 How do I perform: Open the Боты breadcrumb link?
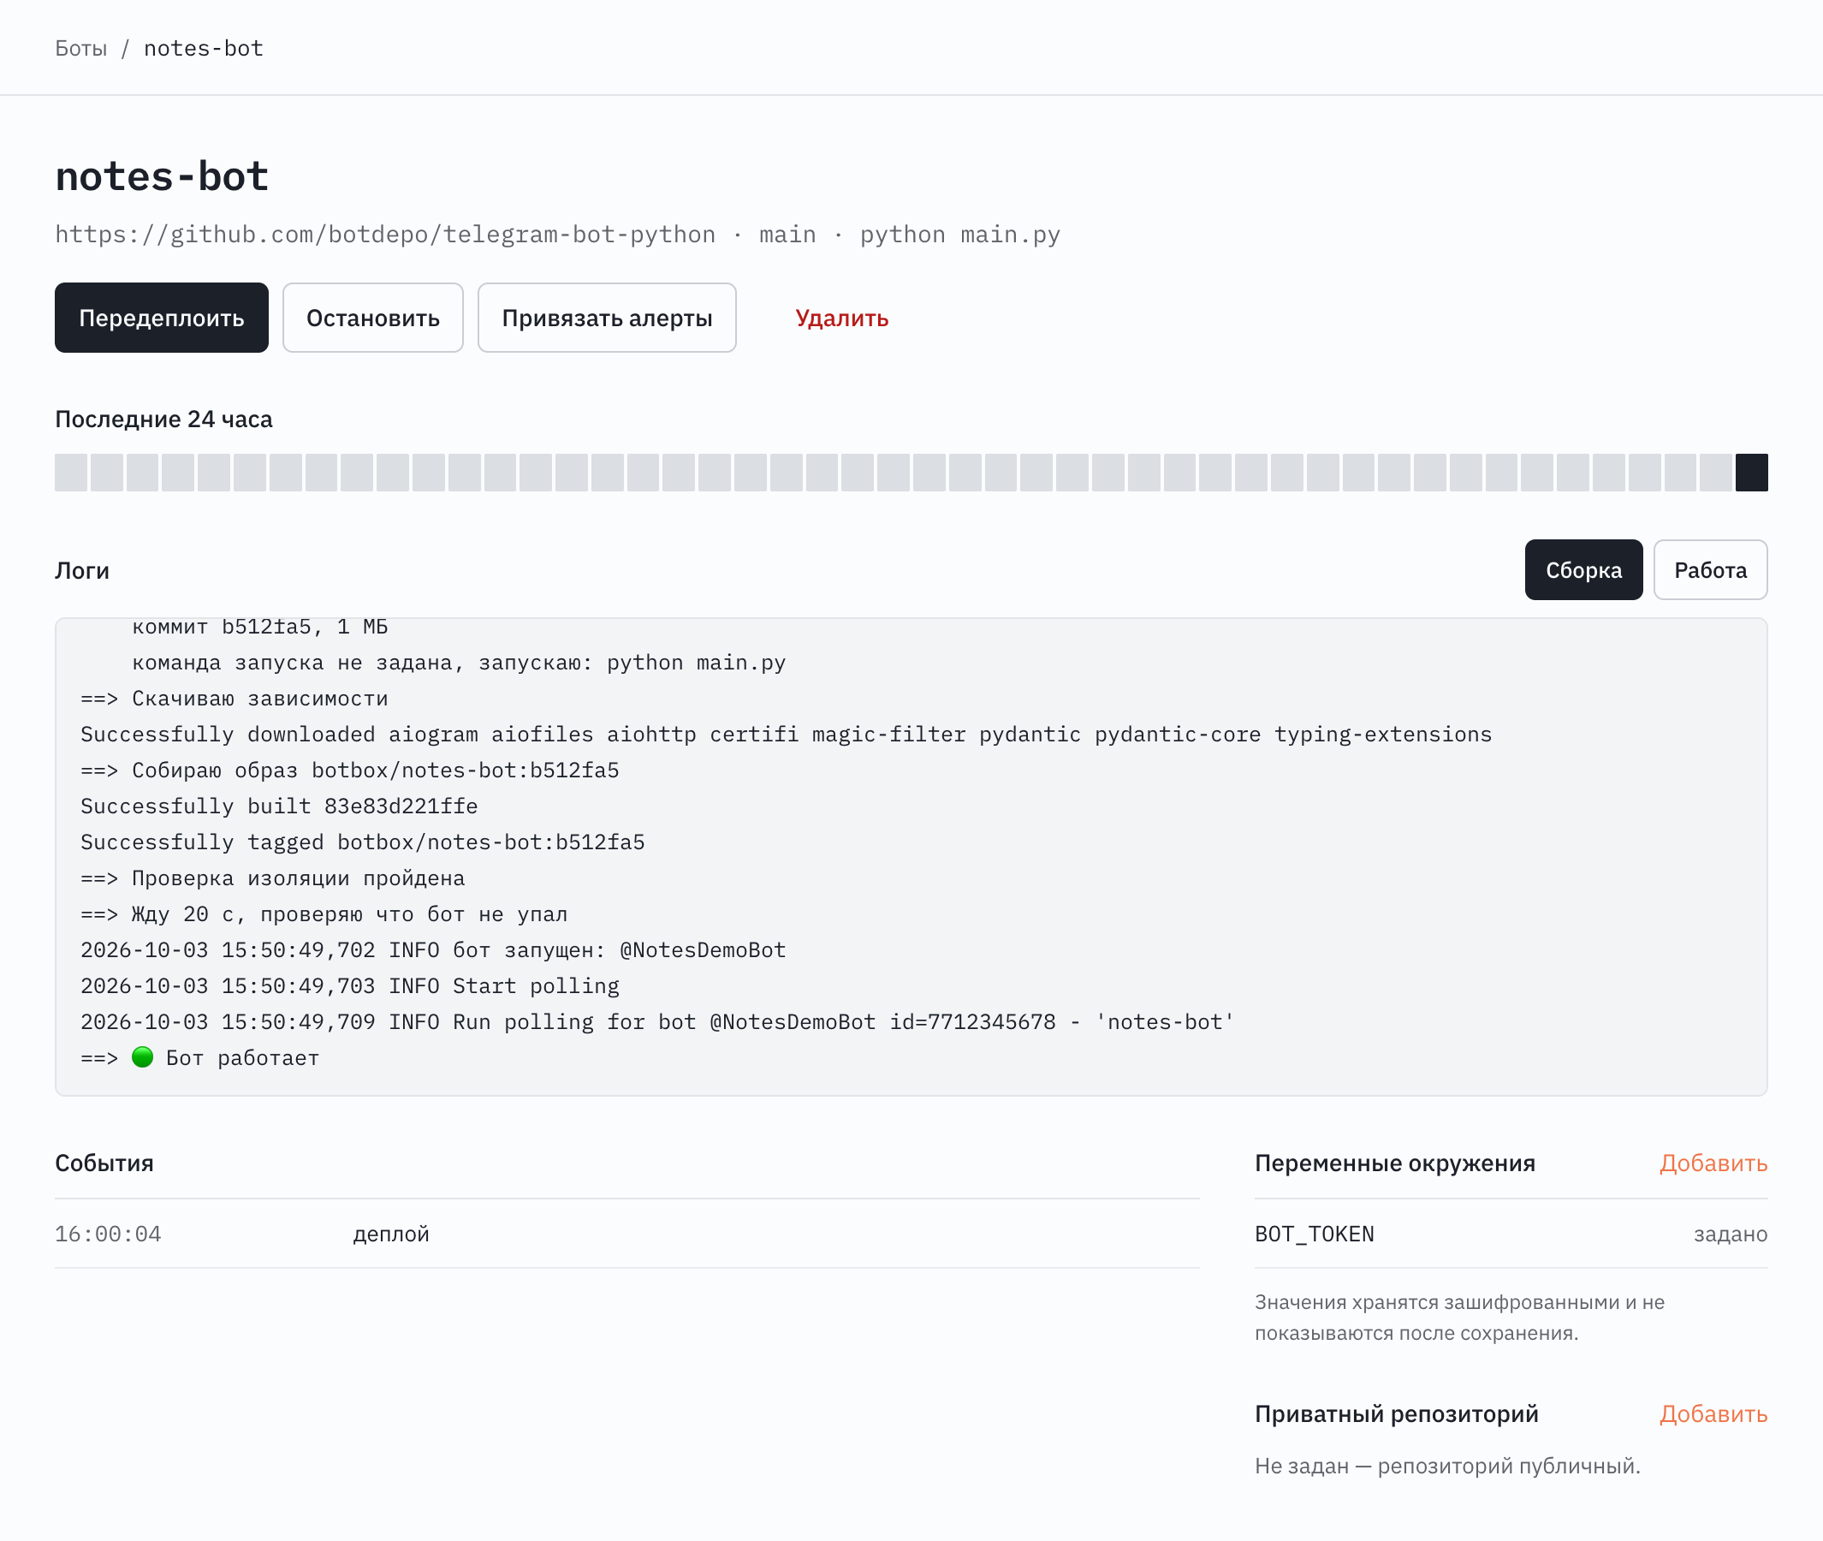click(80, 48)
